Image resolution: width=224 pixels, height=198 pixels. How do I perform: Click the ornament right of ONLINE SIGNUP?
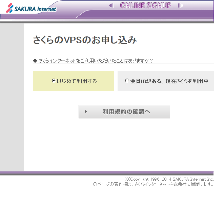[180, 5]
